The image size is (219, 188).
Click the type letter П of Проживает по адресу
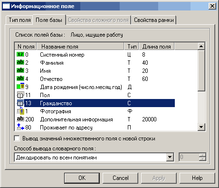coord(129,128)
